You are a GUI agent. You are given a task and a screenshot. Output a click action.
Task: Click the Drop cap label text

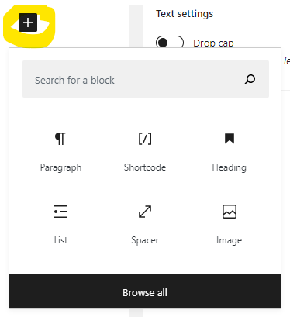(213, 43)
